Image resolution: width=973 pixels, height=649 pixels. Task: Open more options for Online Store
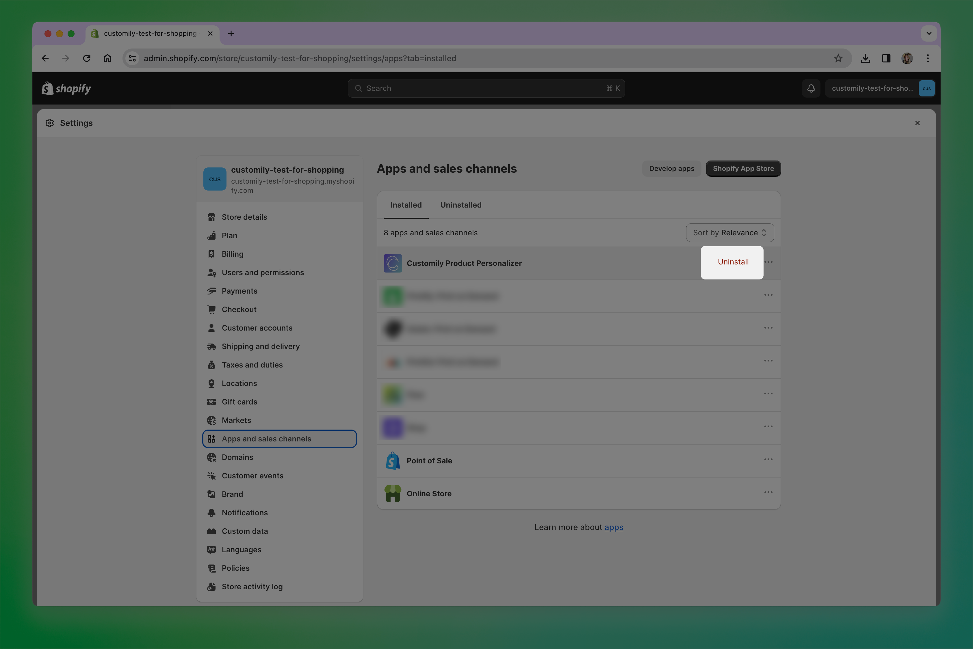click(x=768, y=492)
